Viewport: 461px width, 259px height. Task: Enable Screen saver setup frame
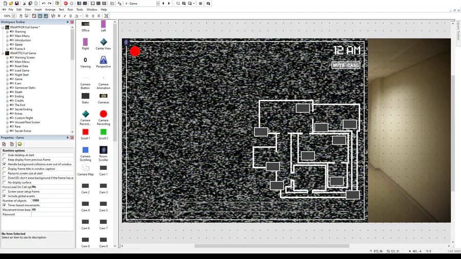pos(4,191)
